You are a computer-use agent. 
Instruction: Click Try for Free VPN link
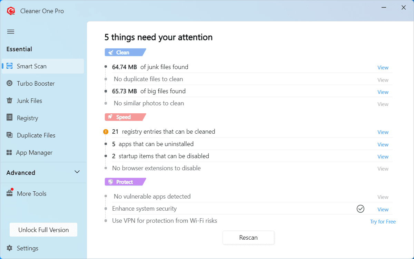[x=383, y=222]
